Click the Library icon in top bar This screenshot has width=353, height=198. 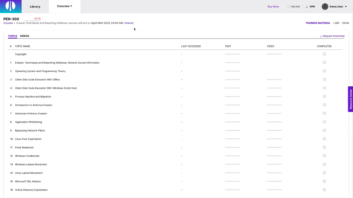coord(35,6)
